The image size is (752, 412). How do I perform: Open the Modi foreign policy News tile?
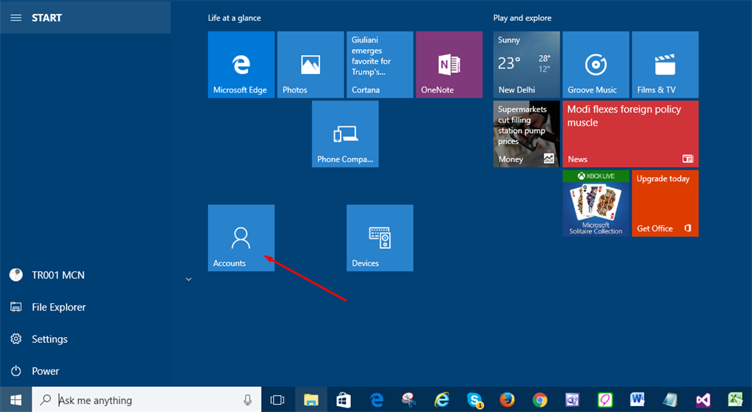click(630, 134)
